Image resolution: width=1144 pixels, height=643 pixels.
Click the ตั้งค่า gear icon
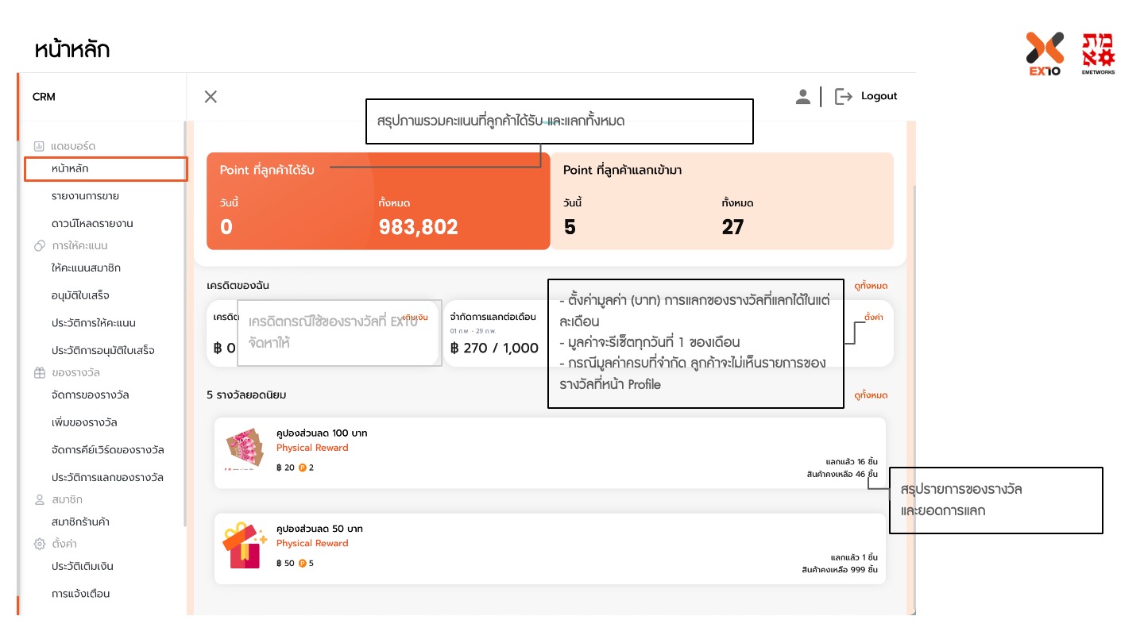(39, 545)
